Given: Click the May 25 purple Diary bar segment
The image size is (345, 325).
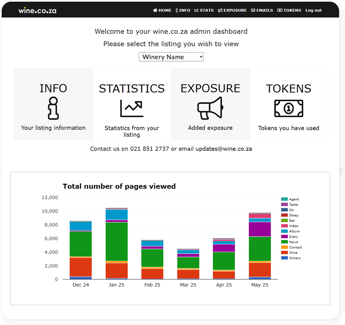Looking at the screenshot, I should tap(259, 229).
